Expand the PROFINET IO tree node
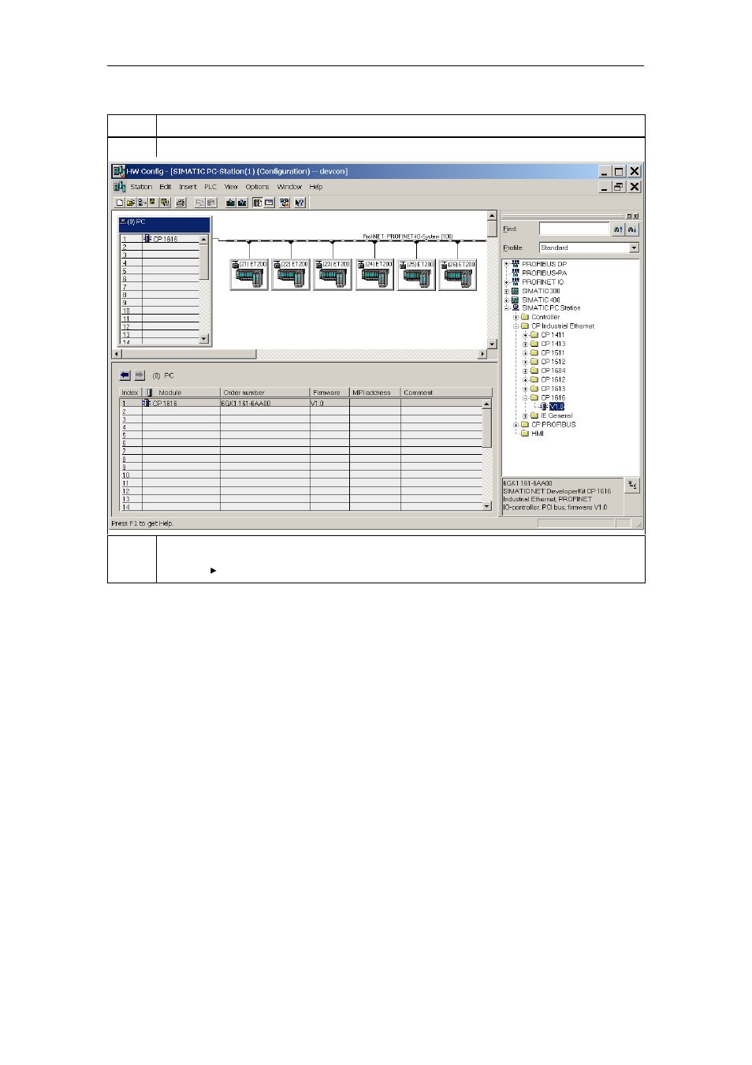The height and width of the screenshot is (1065, 752). tap(507, 282)
